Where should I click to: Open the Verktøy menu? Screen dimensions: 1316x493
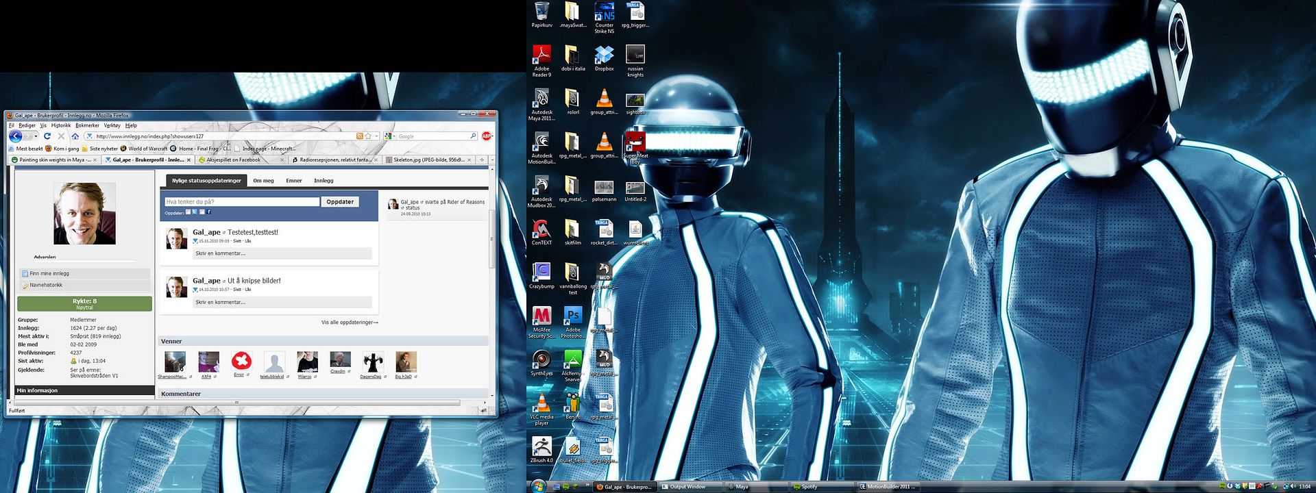tap(112, 125)
